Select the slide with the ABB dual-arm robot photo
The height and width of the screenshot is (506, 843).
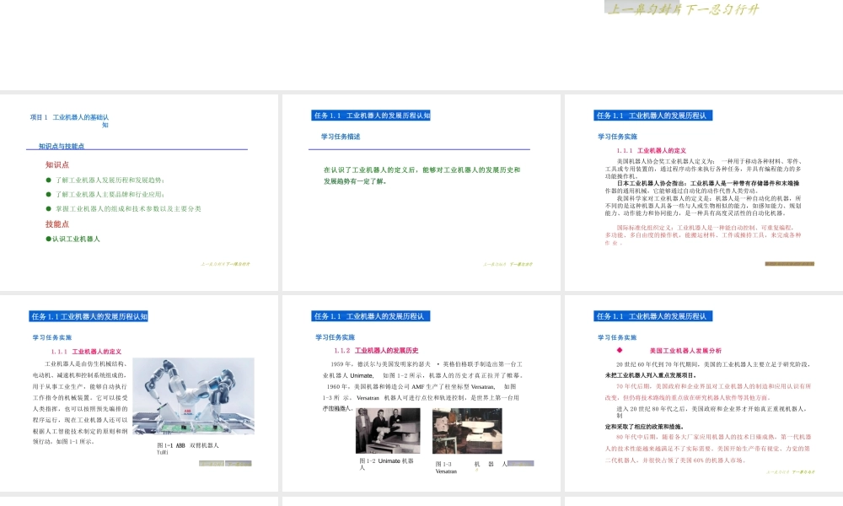pos(139,393)
